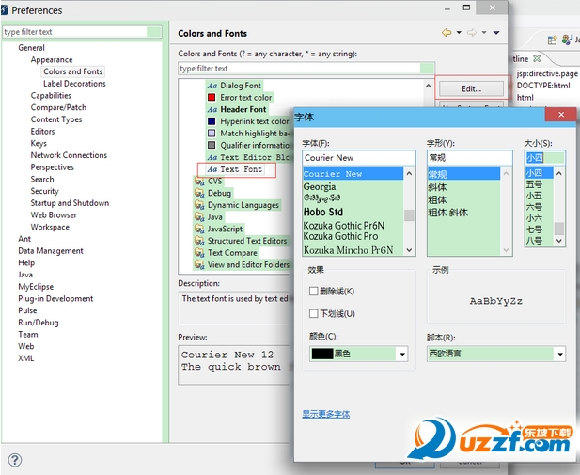Select 七号 font size

tap(534, 230)
